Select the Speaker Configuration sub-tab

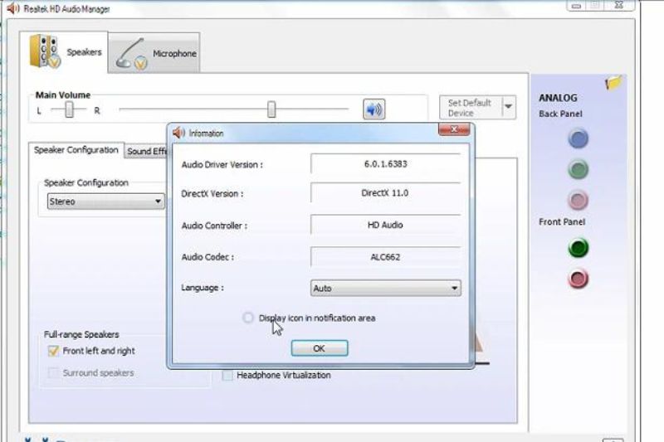[76, 150]
